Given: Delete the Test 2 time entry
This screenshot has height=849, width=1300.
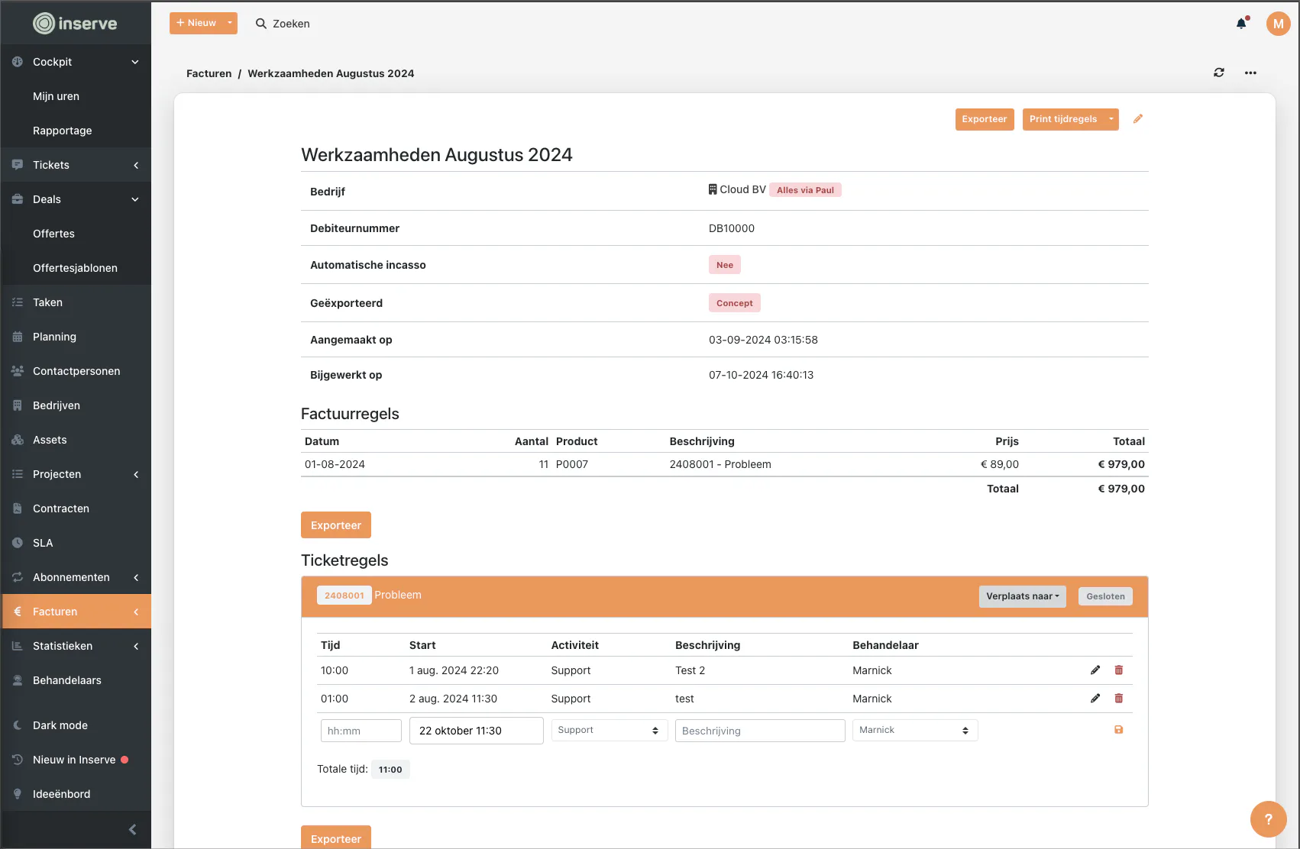Looking at the screenshot, I should click(x=1119, y=670).
